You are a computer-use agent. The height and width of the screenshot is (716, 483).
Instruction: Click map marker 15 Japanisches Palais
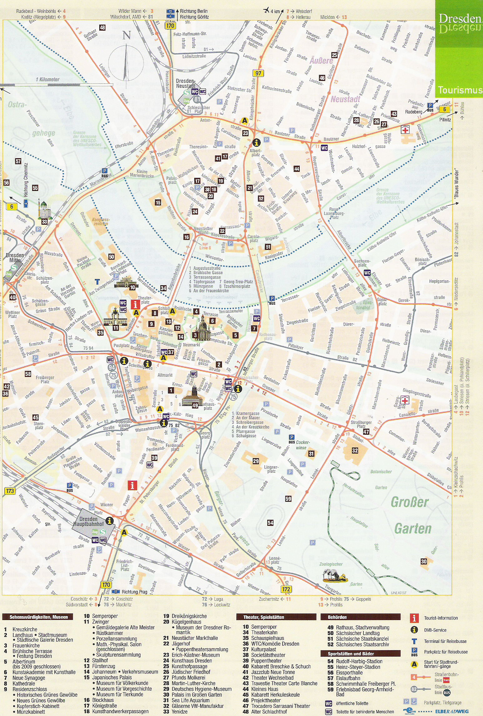[158, 203]
